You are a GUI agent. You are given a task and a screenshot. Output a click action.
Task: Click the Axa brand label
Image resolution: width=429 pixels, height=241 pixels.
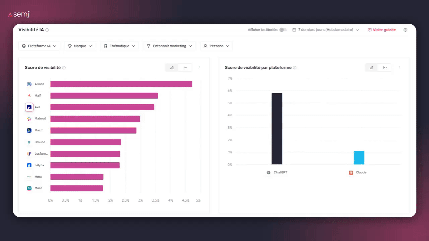(x=37, y=107)
